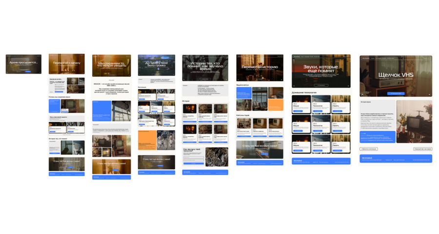The image size is (439, 234).
Task: Select the 'Почему мы сохраняем звуки' section heading
Action: click(x=60, y=97)
